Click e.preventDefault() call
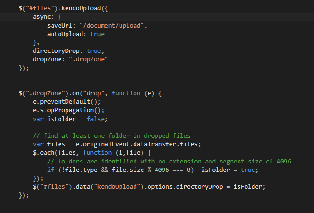The height and width of the screenshot is (213, 314). (67, 102)
